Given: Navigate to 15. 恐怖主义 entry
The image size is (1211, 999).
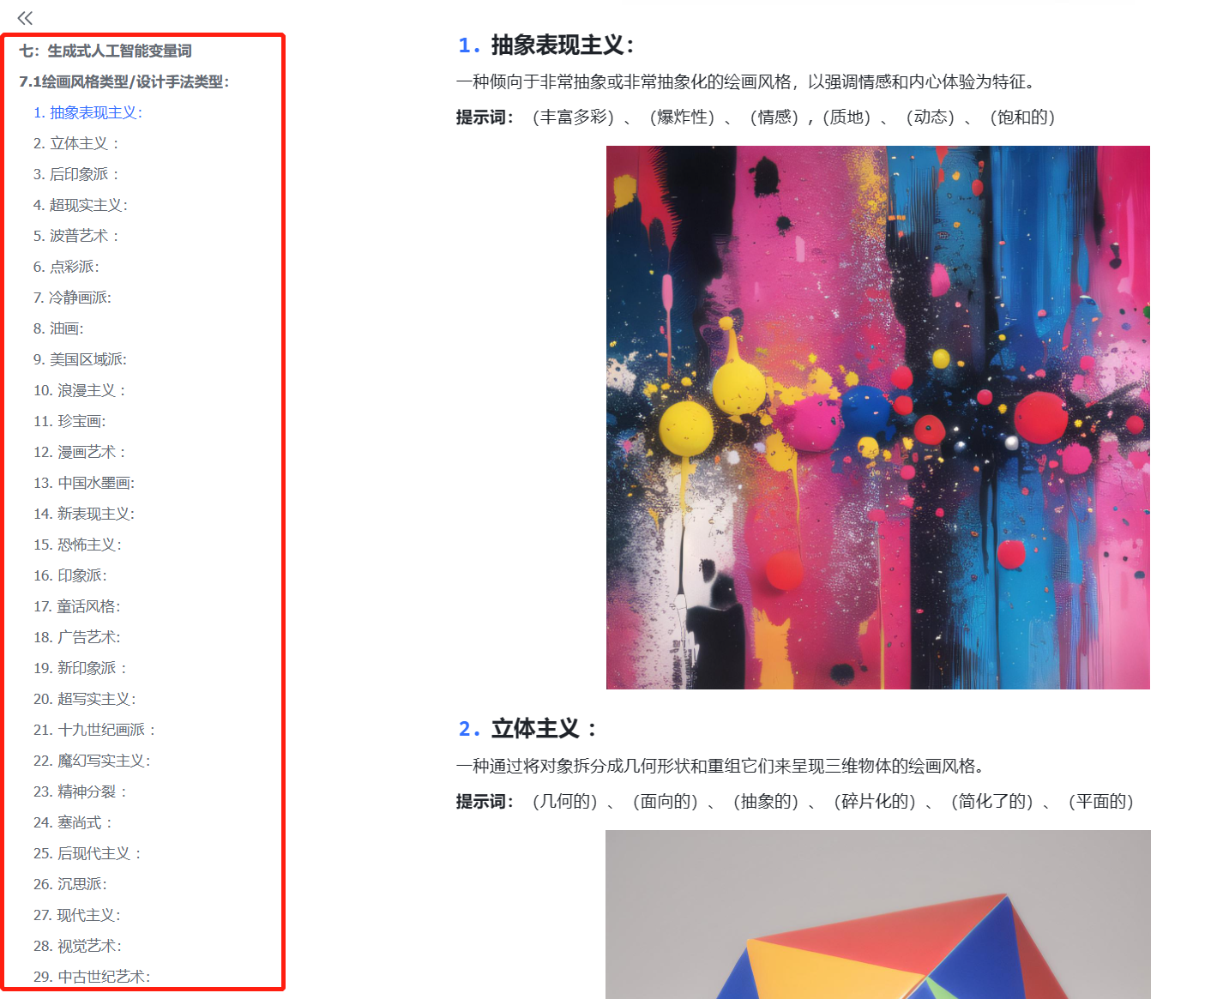Looking at the screenshot, I should tap(77, 545).
